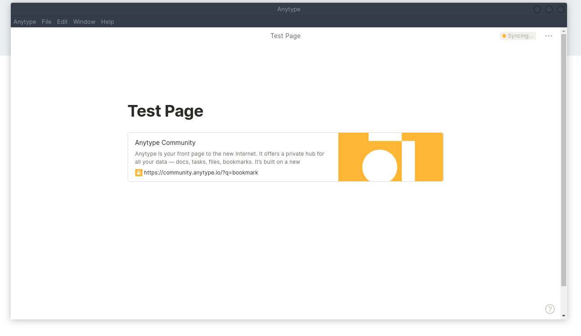Viewport: 581px width, 336px height.
Task: Minimize the Anytype window
Action: (x=537, y=9)
